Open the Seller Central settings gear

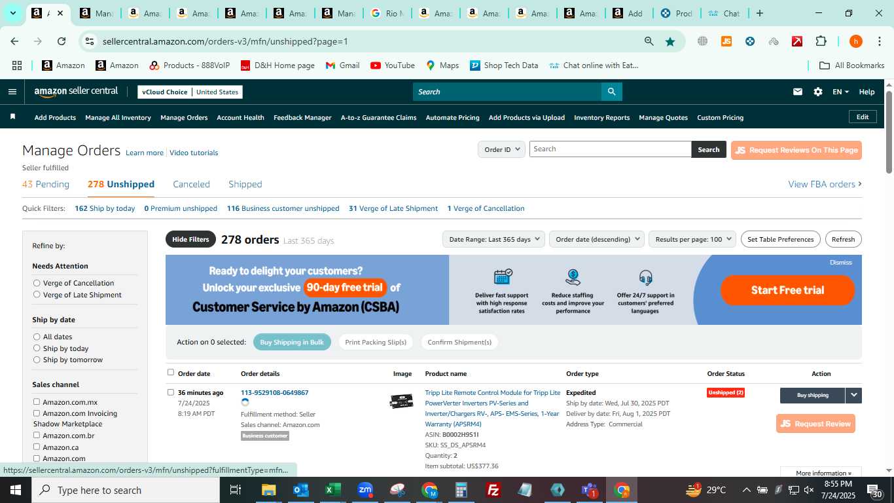point(817,92)
